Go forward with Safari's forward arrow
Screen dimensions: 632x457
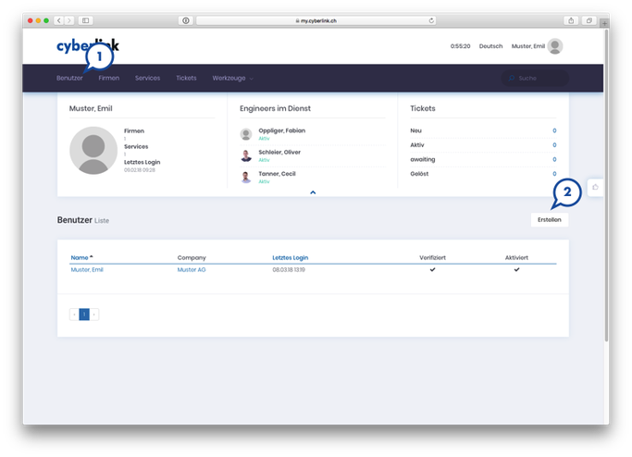coord(69,20)
